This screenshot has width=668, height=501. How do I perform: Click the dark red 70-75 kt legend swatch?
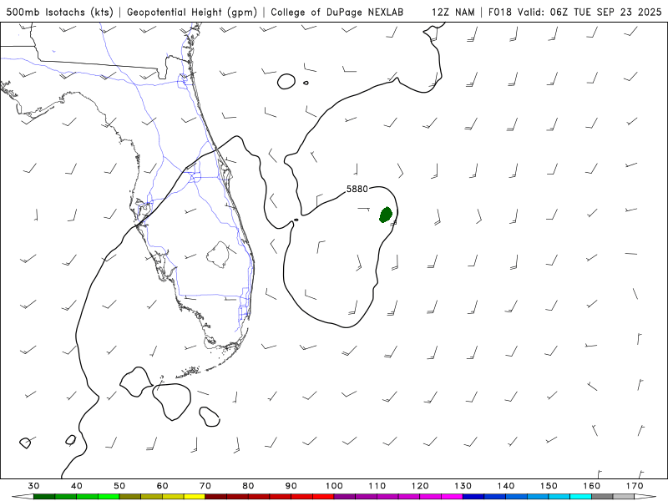[x=216, y=497]
